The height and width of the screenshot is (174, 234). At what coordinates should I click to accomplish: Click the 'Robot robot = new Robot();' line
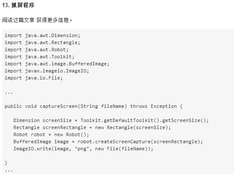tap(51, 135)
